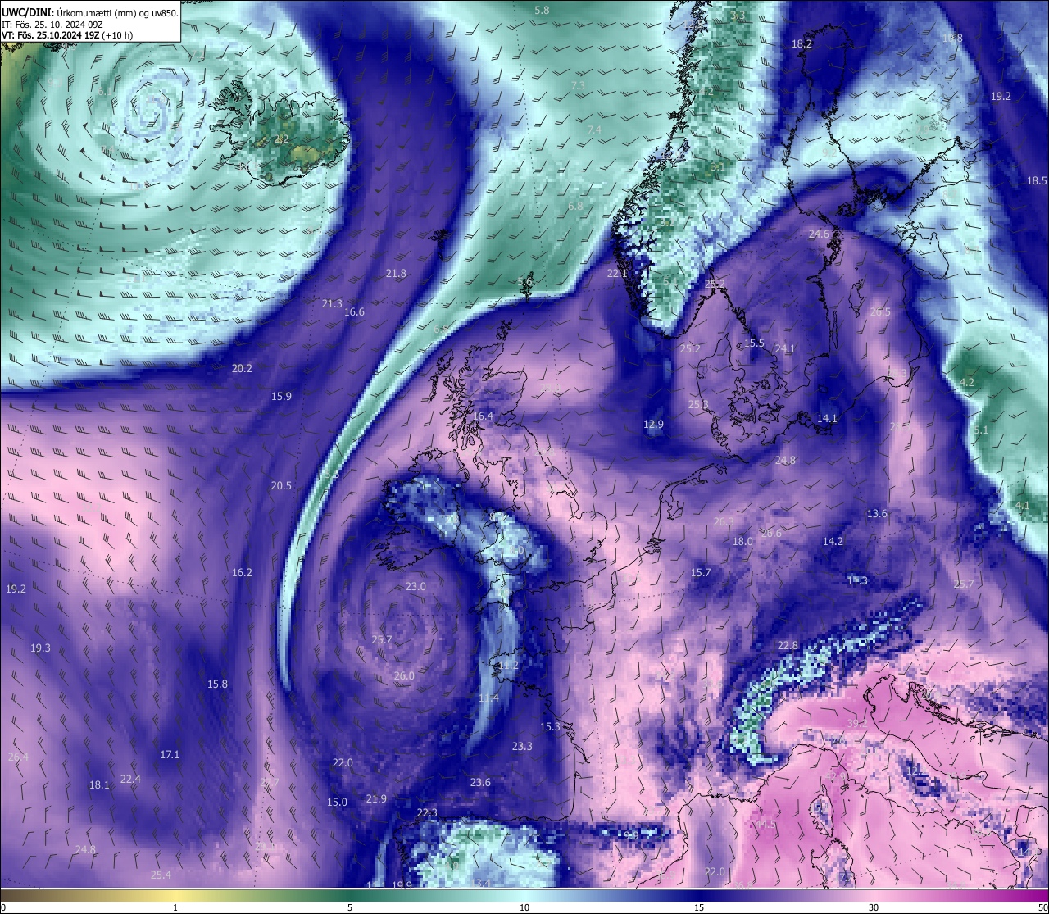Click the map value '5.8'
Viewport: 1049px width, 914px height.
542,10
